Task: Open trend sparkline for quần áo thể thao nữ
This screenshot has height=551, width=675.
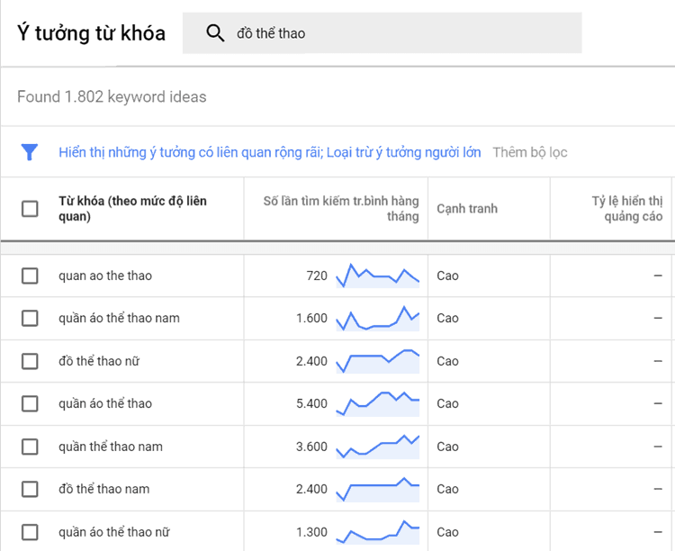Action: 377,532
